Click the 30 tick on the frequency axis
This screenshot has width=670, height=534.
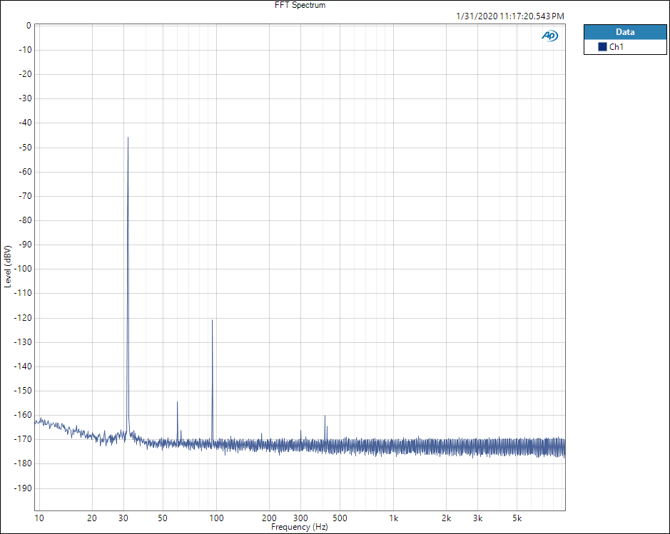coord(123,518)
